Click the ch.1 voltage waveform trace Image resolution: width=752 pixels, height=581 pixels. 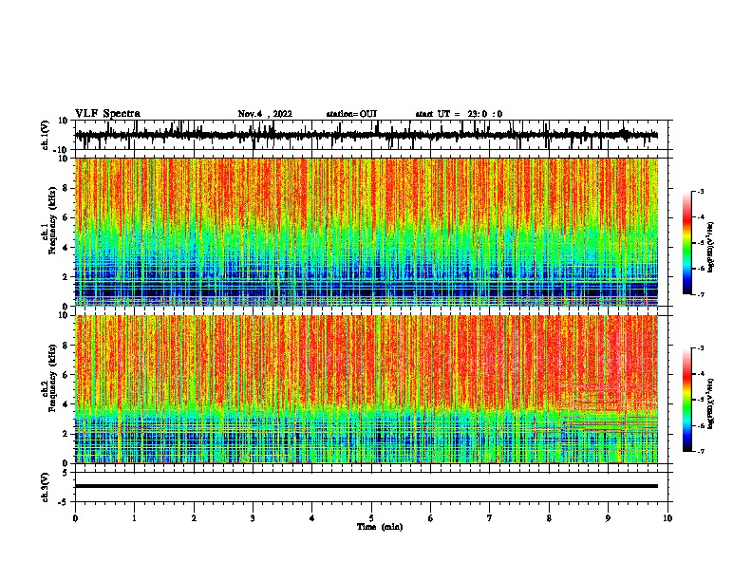(x=366, y=135)
